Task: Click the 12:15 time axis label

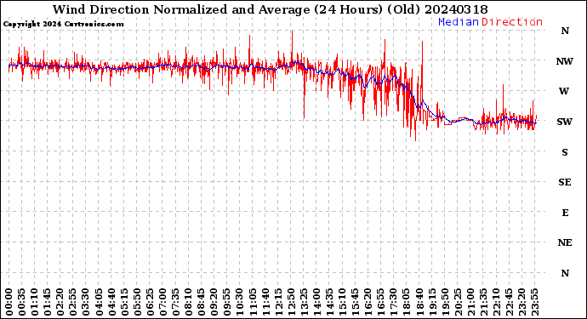Action: tap(278, 302)
